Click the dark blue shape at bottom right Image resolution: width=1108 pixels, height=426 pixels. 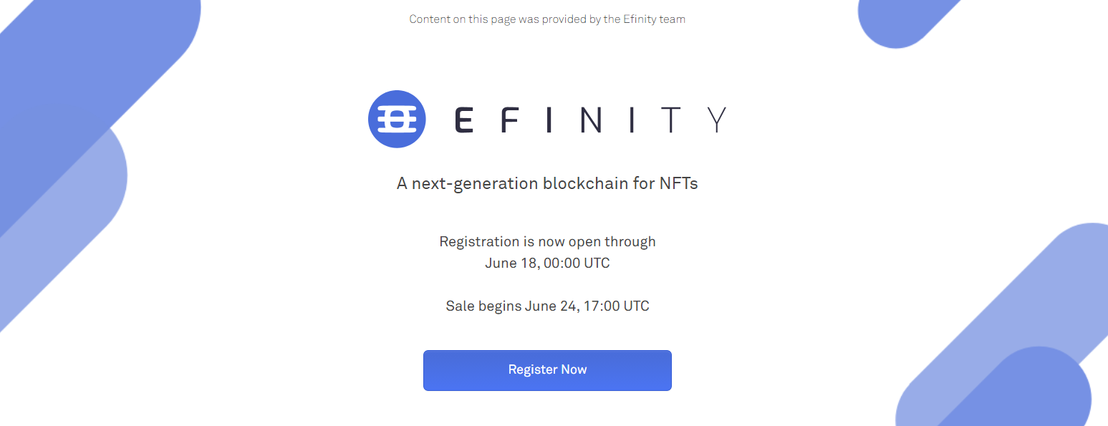pos(1031,394)
